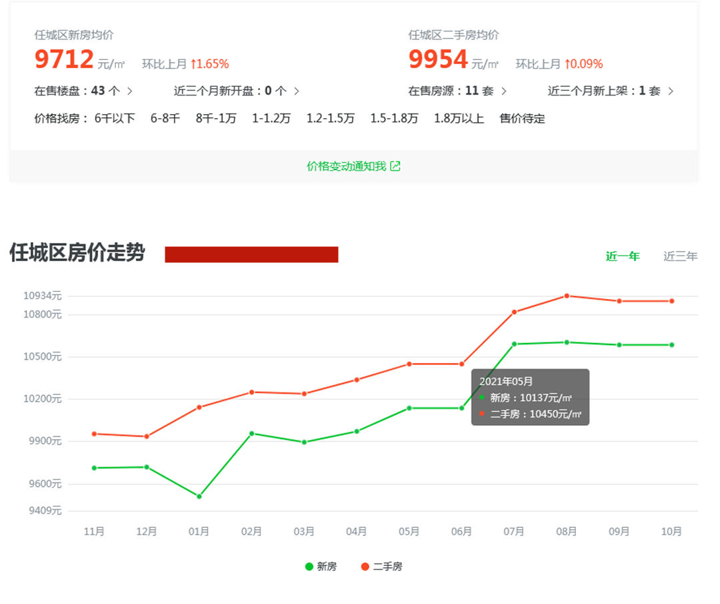Viewport: 720px width, 604px height.
Task: Click green 新房 legend dot
Action: tap(309, 567)
